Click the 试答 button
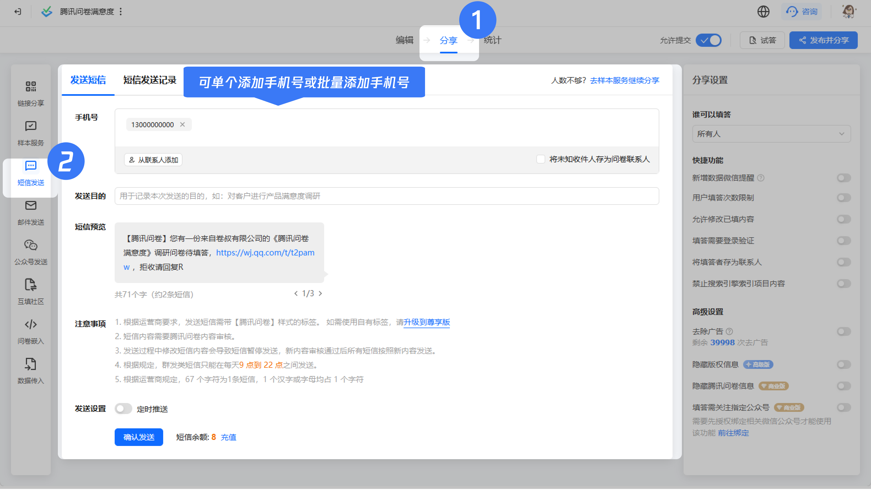Screen dimensions: 871x490 pyautogui.click(x=762, y=40)
